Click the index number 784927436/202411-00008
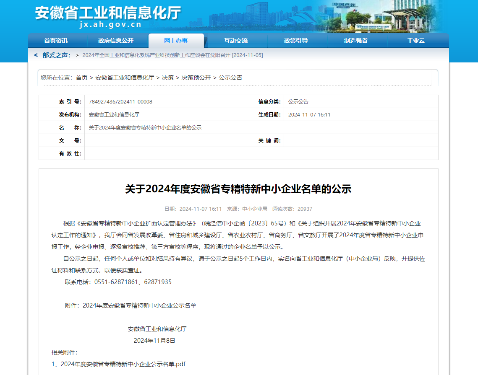This screenshot has width=478, height=375. click(x=120, y=102)
